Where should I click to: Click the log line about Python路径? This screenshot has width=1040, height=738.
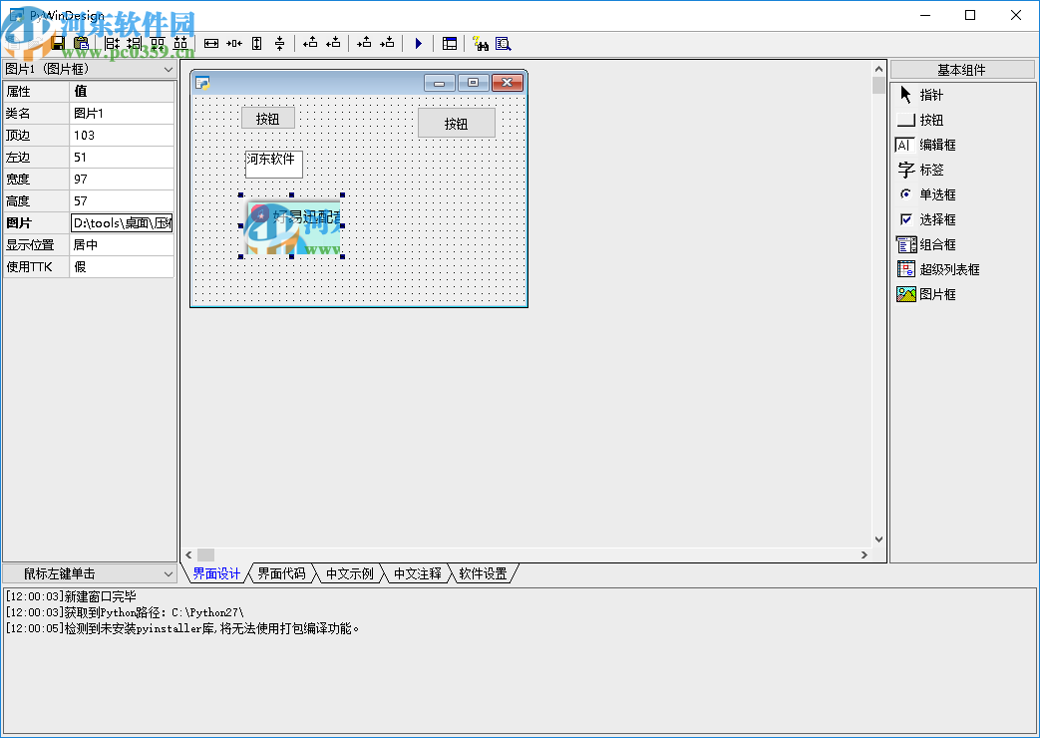pyautogui.click(x=125, y=612)
